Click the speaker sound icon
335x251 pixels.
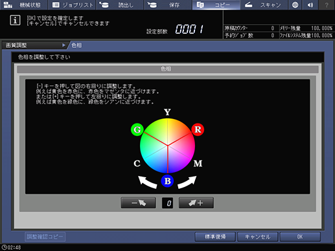coord(310,5)
